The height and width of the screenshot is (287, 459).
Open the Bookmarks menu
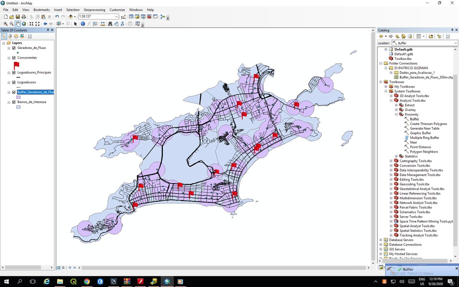pos(41,10)
